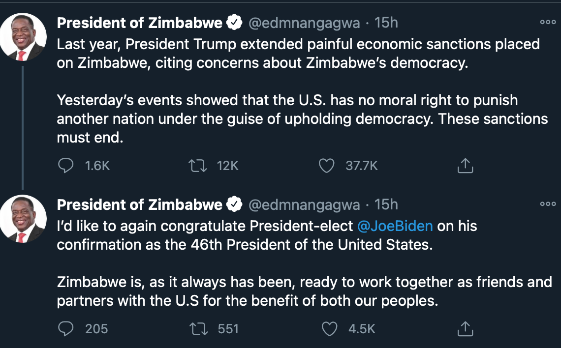Reply to the sanctions tweet
Viewport: 561px width, 348px height.
[x=65, y=166]
